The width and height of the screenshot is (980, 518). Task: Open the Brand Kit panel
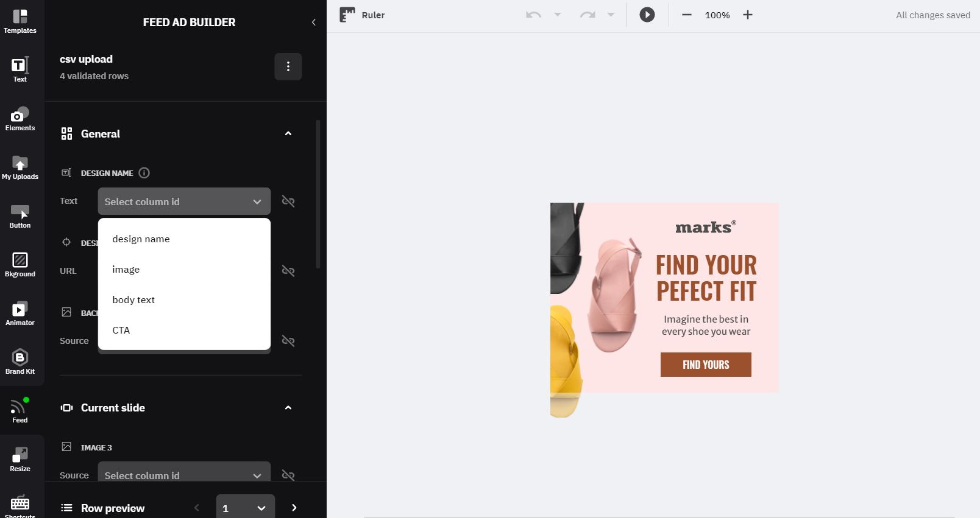click(20, 362)
